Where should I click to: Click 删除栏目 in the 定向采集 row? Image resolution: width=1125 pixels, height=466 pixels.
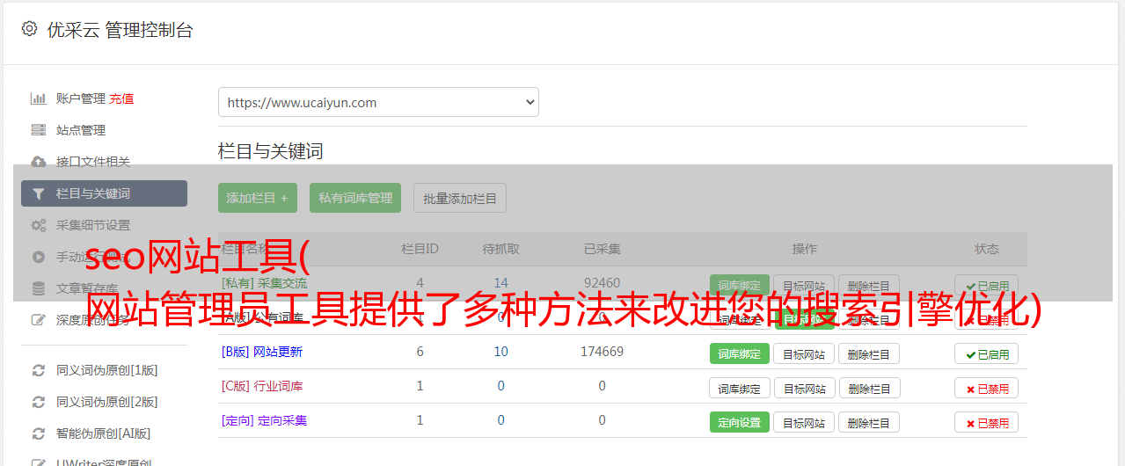pyautogui.click(x=869, y=422)
